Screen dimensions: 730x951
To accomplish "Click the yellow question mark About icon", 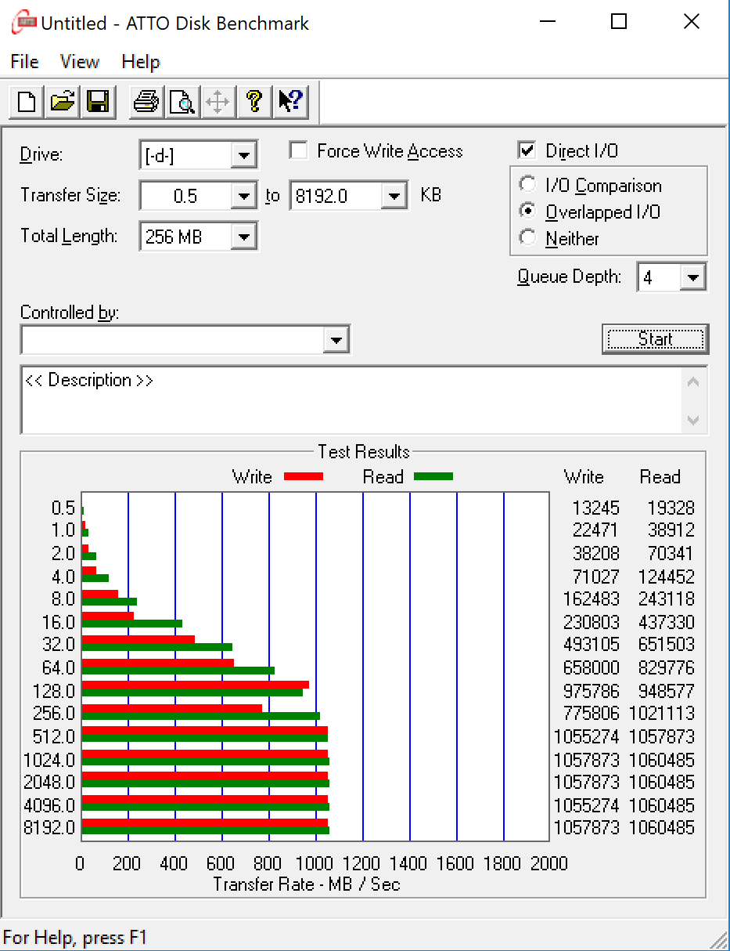I will pos(254,102).
